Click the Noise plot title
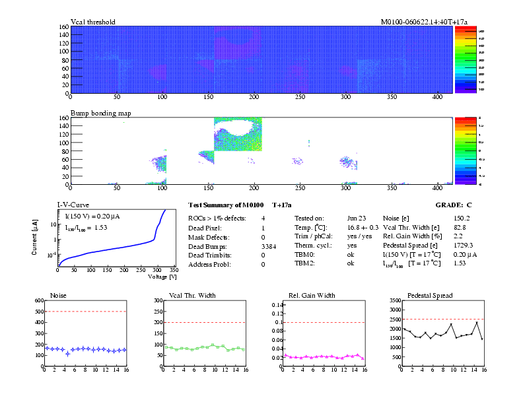The image size is (523, 404). (58, 295)
